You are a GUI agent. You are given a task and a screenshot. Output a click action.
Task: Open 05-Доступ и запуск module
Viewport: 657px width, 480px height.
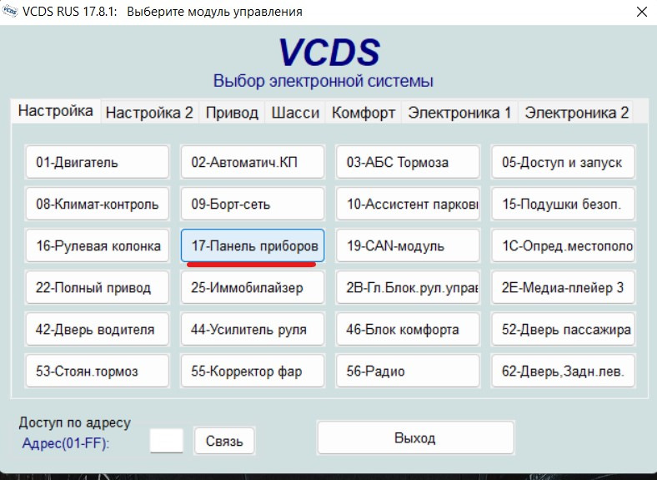click(x=563, y=162)
